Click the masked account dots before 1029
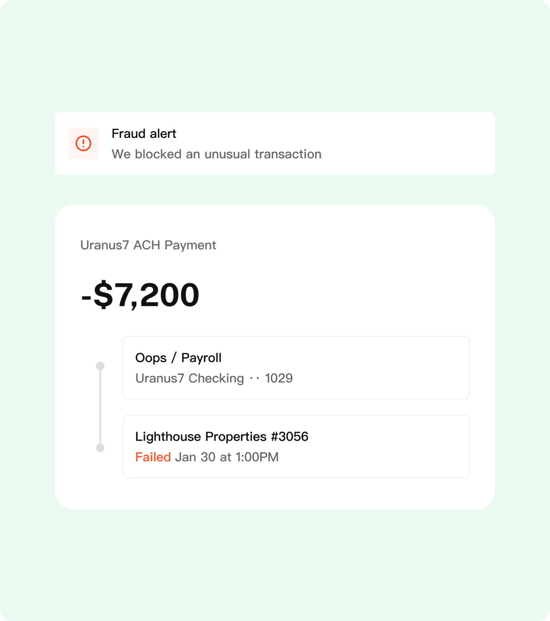 click(254, 378)
